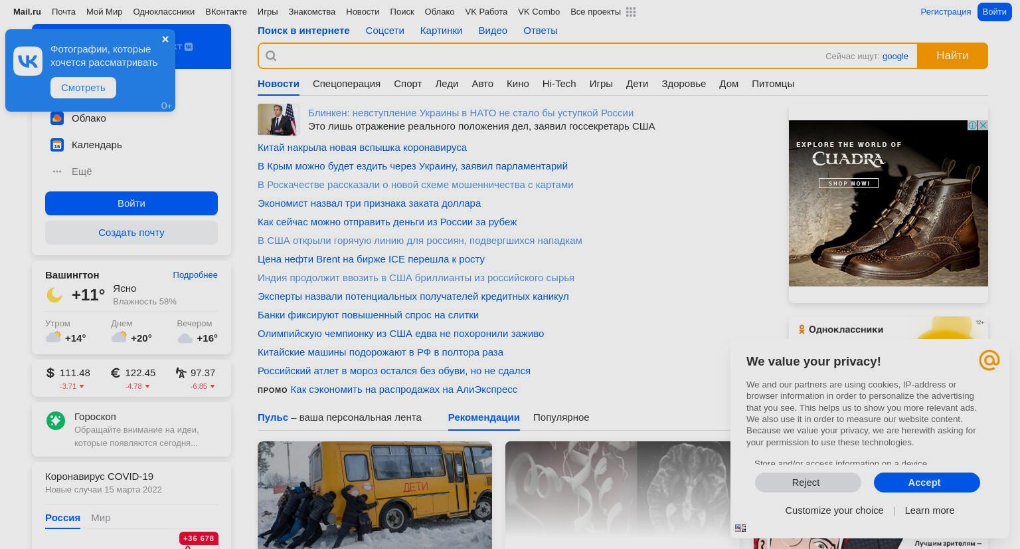Click the Odnoklassniki orange logo icon
Screen dimensions: 1020x549
pyautogui.click(x=802, y=330)
